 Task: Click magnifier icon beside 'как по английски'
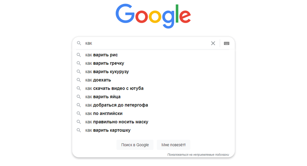[x=79, y=113]
